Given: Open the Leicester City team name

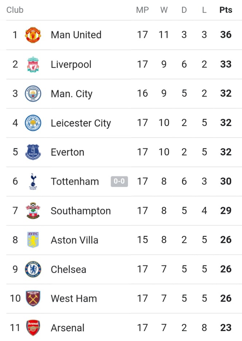Looking at the screenshot, I should pyautogui.click(x=81, y=123).
